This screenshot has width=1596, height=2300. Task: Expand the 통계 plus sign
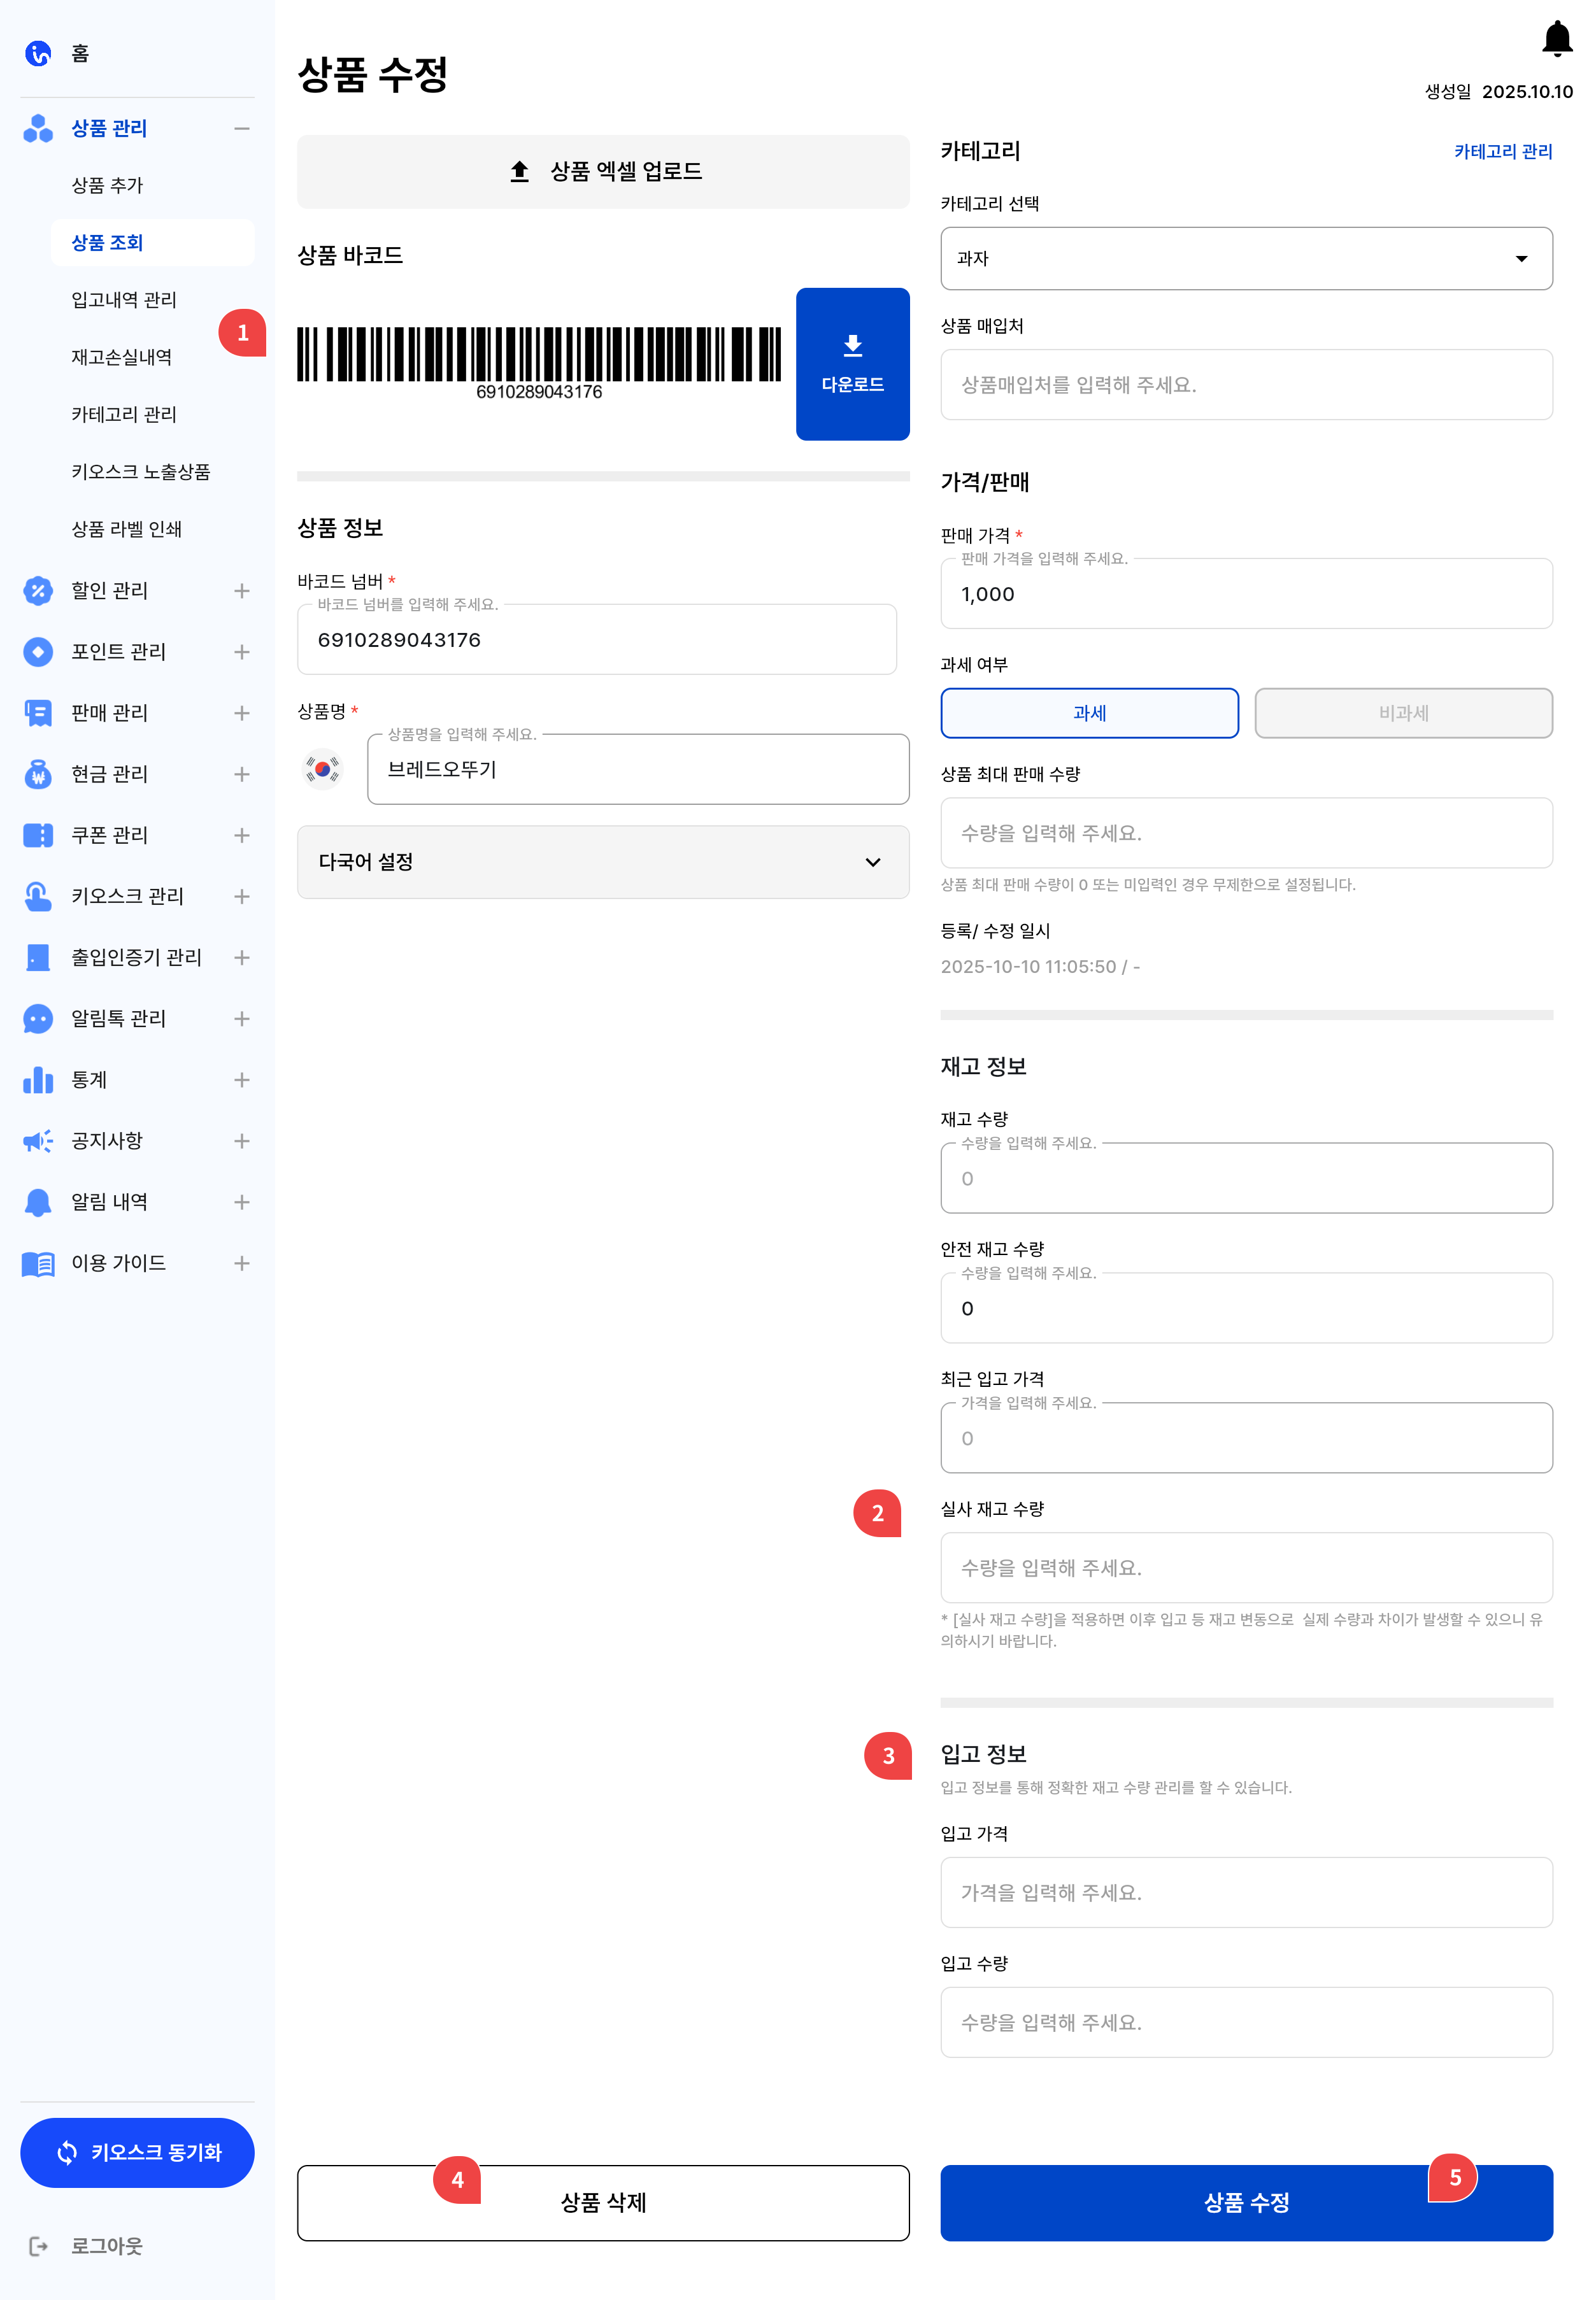coord(241,1079)
